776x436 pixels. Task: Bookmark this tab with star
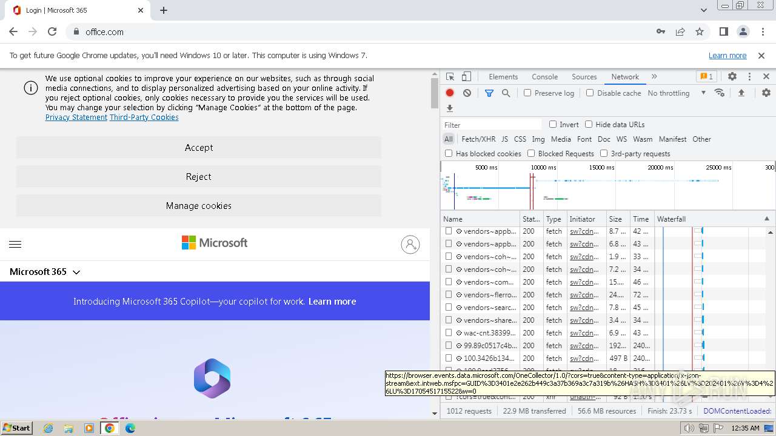coord(700,31)
